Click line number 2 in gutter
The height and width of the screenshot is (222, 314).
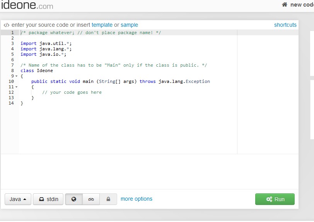[x=12, y=38]
